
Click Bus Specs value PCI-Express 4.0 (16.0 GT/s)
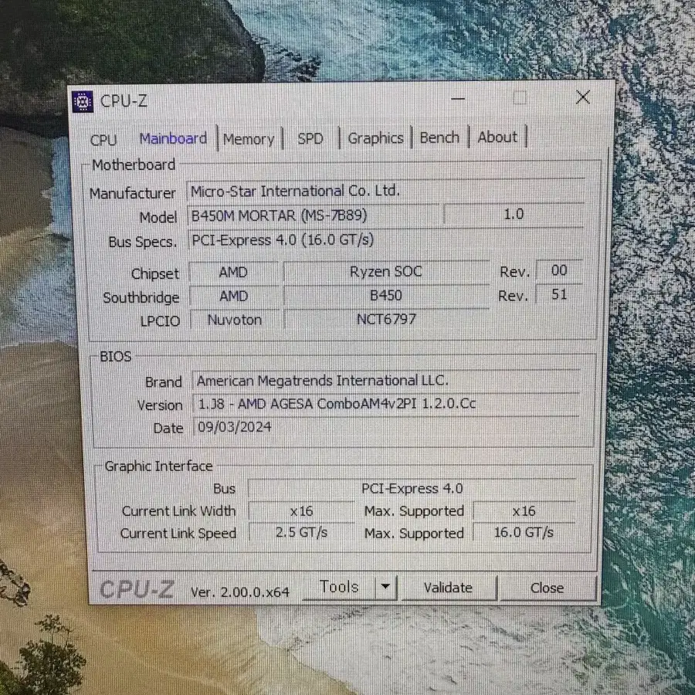click(385, 240)
